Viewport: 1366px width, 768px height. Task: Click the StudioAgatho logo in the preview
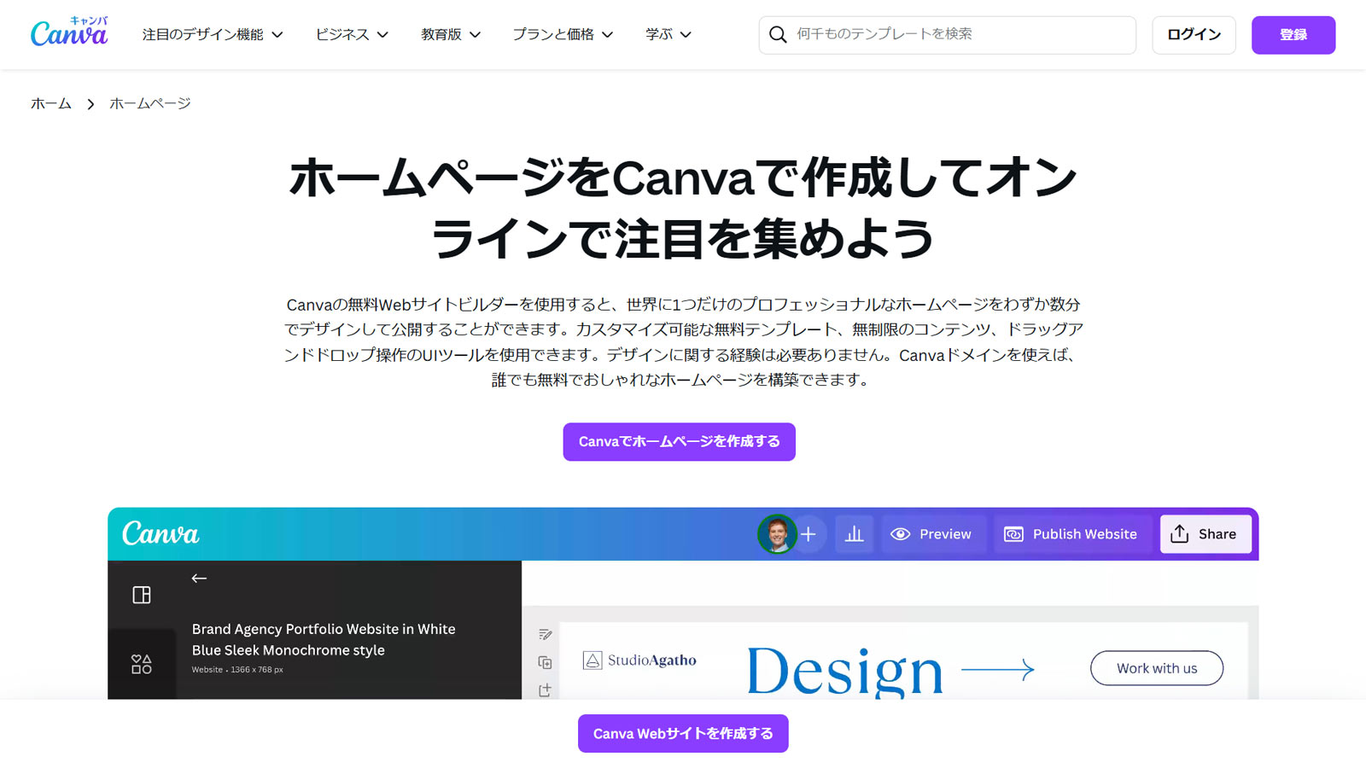[x=639, y=660]
